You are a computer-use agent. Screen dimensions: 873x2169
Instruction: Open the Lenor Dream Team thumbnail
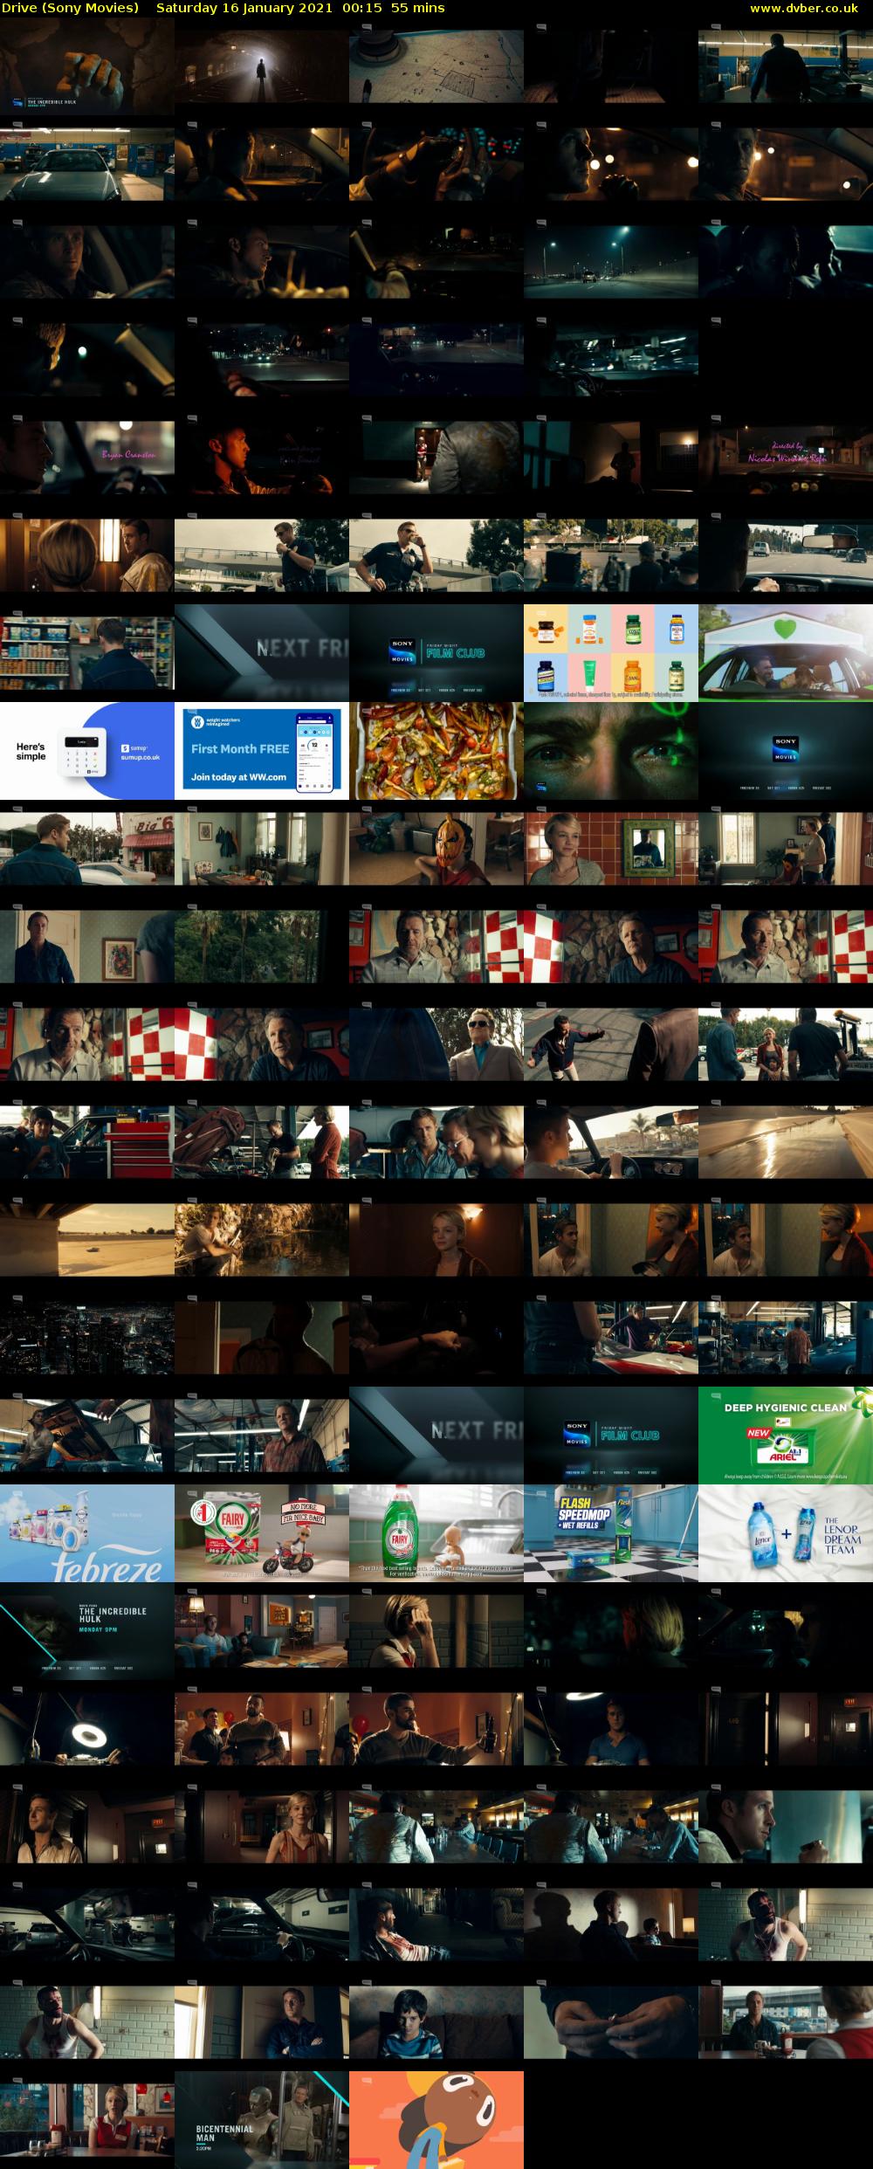[786, 1533]
